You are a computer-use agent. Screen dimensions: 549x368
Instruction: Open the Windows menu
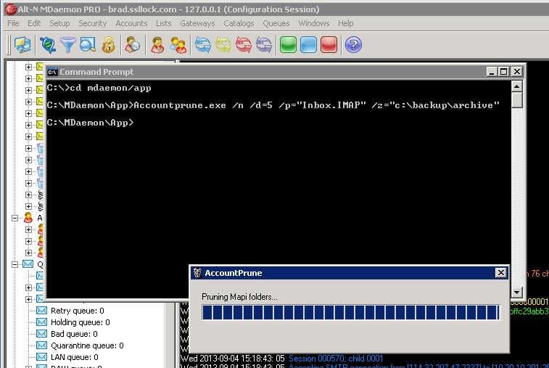314,23
